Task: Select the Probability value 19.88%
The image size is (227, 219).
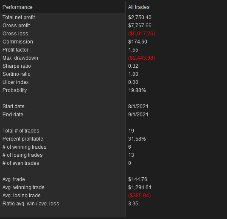Action: 137,90
